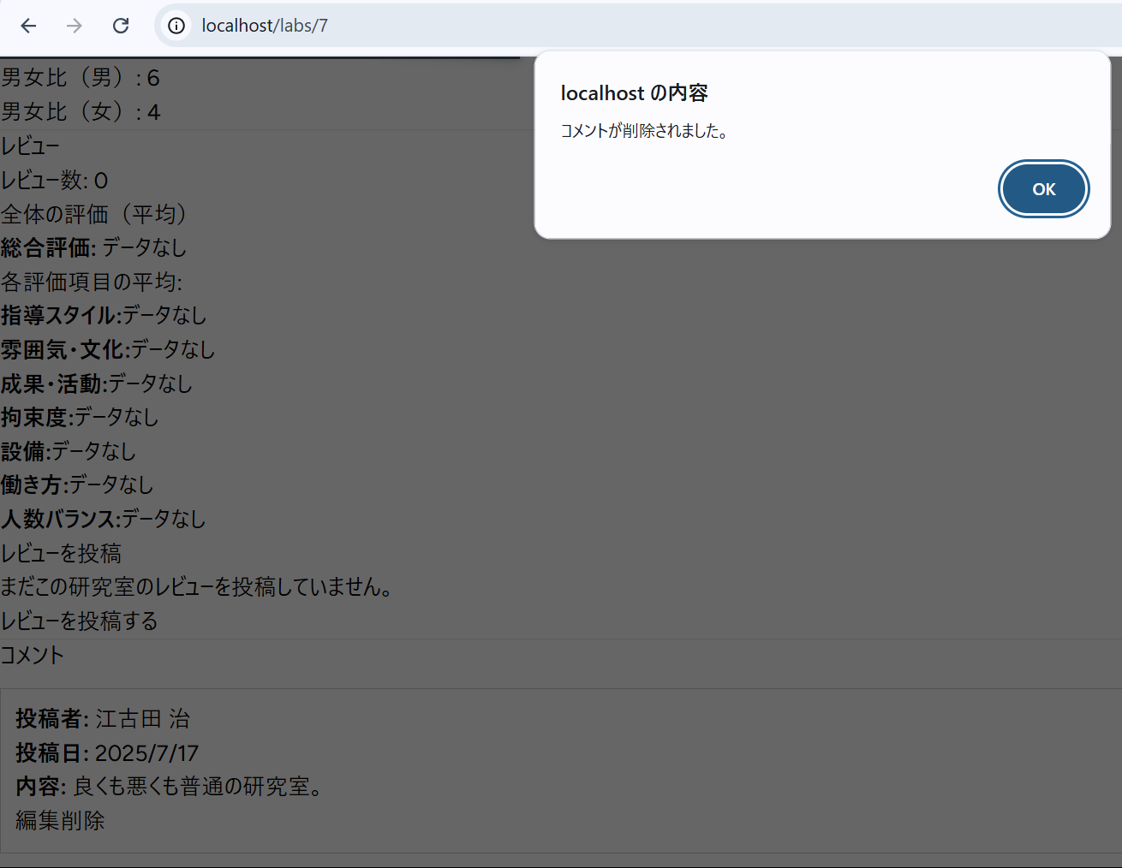Screen dimensions: 1122x868
Task: Click the レビューを投稿 heading
Action: pyautogui.click(x=61, y=553)
